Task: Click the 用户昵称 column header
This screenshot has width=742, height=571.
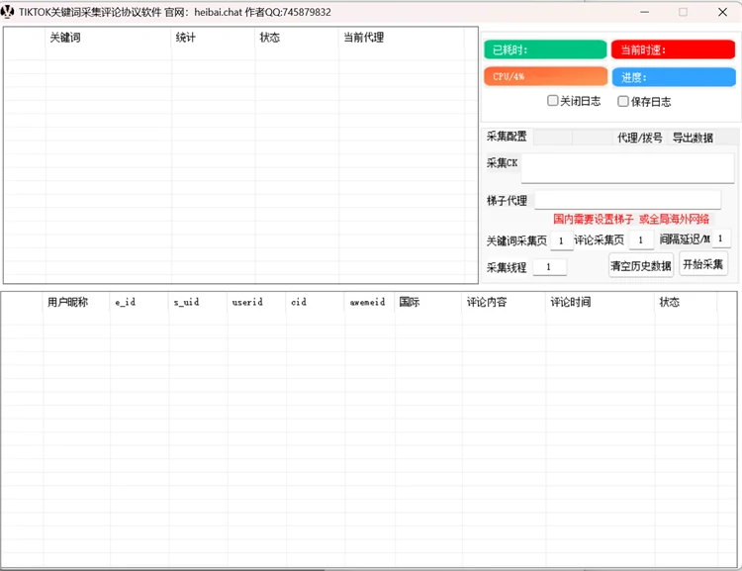Action: [x=76, y=302]
